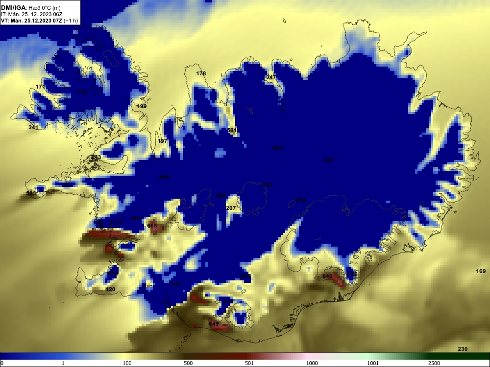Select the legend label 500
490x367 pixels.
188,363
